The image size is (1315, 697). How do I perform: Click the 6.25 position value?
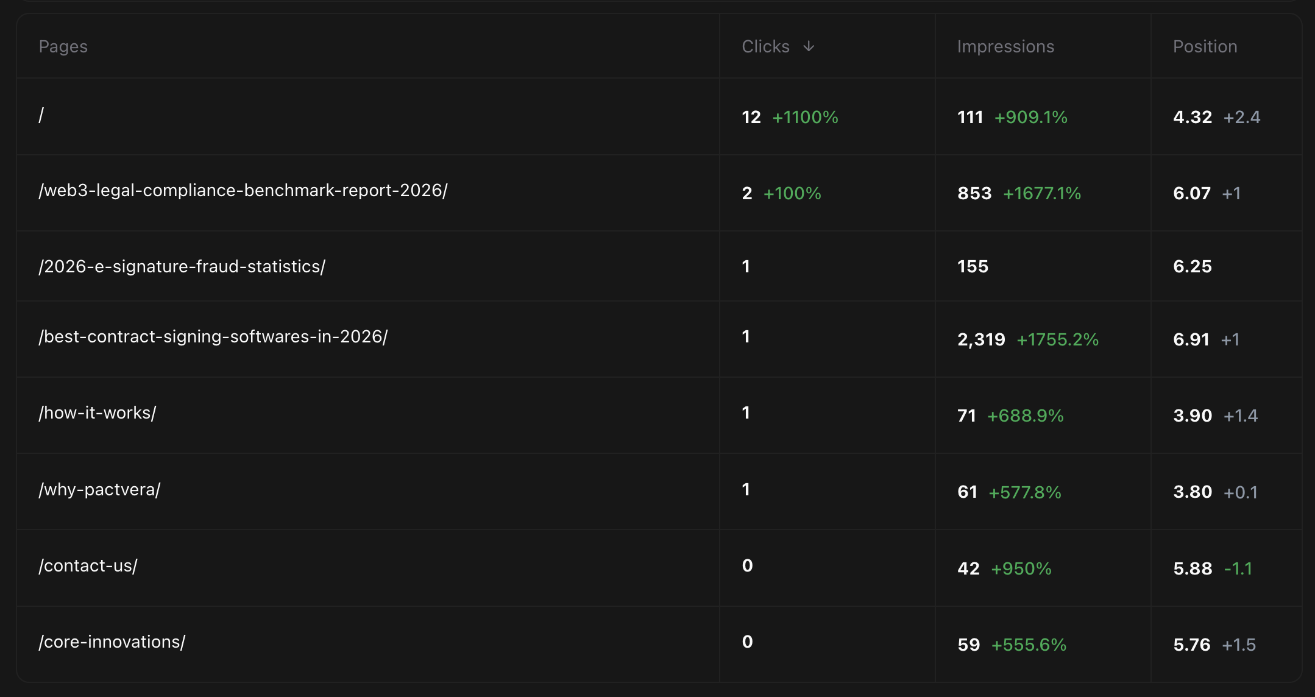(x=1193, y=266)
